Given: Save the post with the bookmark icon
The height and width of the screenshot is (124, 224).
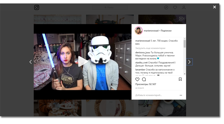Looking at the screenshot, I should [180, 79].
